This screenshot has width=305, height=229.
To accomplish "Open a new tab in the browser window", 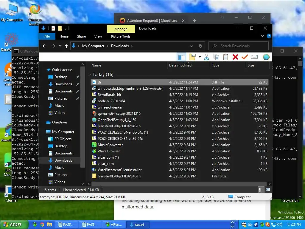I will pyautogui.click(x=194, y=21).
